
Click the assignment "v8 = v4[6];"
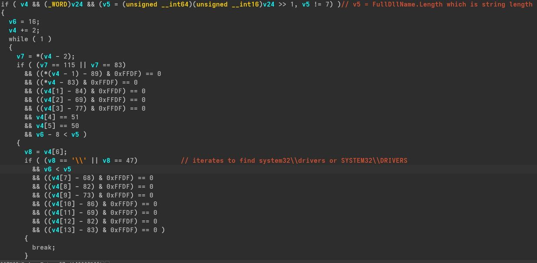coord(46,152)
